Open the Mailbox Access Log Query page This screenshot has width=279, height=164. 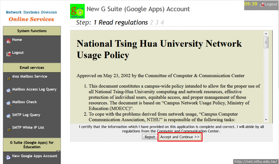tap(34, 89)
